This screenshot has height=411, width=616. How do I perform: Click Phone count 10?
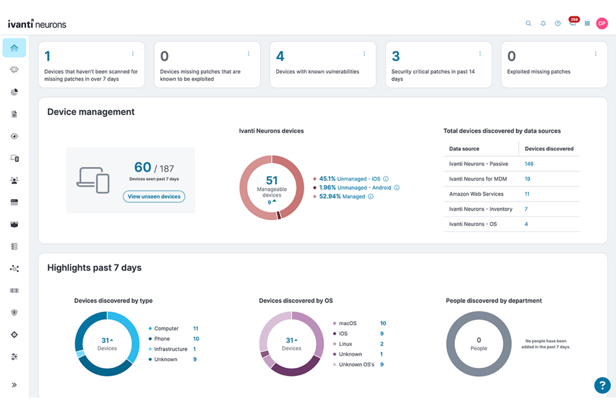click(x=196, y=339)
